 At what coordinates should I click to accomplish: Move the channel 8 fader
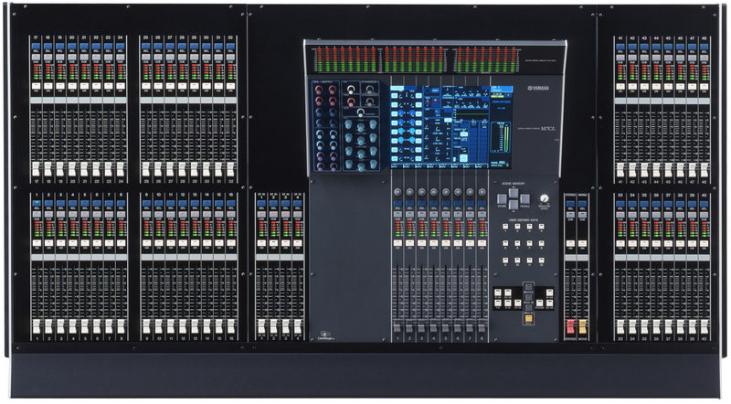click(121, 325)
